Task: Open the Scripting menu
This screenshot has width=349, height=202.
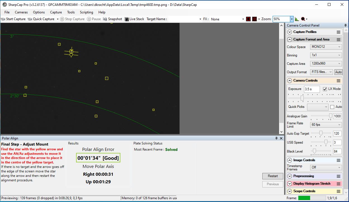Action: coord(86,12)
